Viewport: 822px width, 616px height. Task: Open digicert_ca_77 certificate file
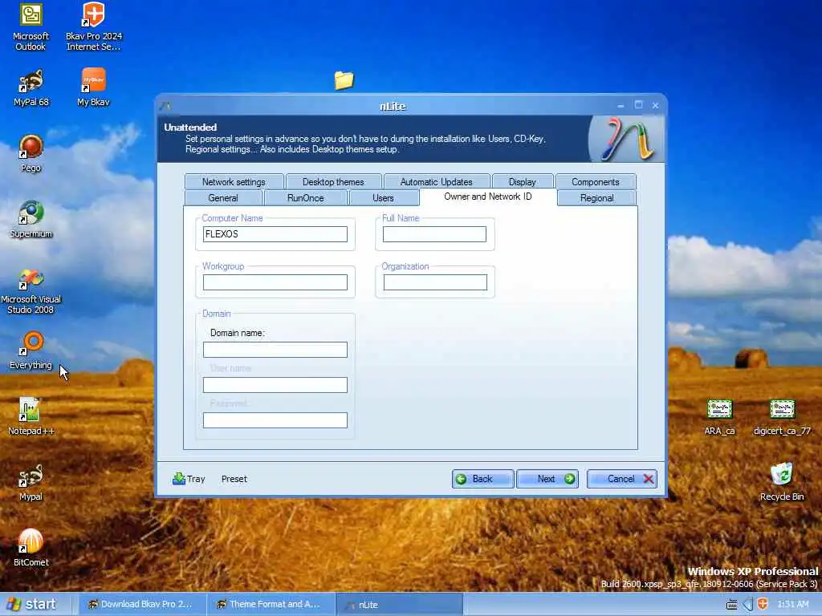click(x=782, y=417)
